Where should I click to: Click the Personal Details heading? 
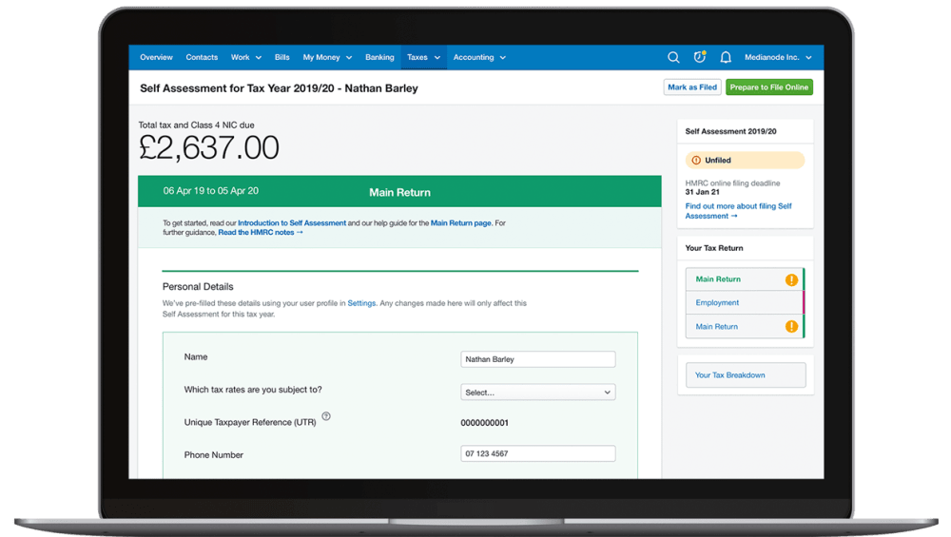pos(198,287)
